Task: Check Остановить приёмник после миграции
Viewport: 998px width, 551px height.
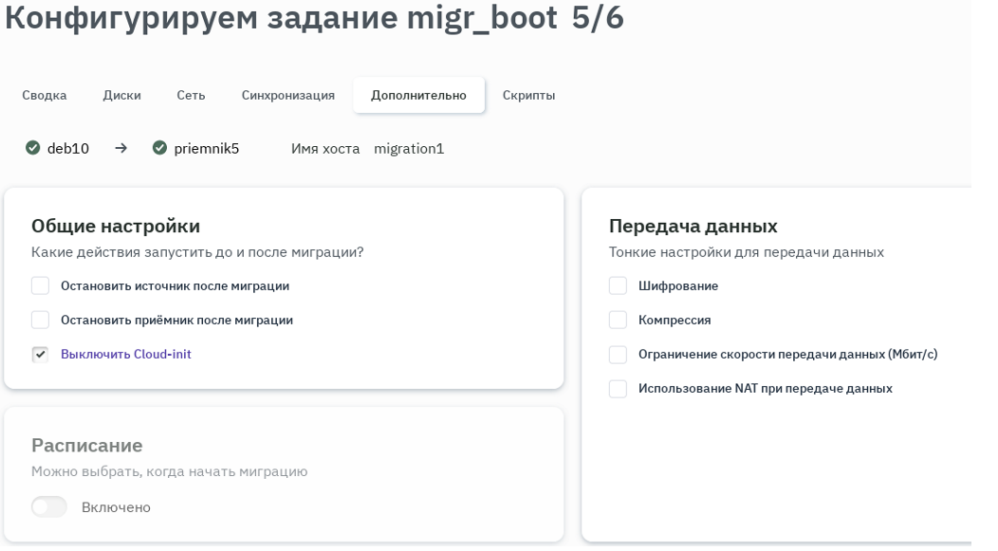Action: (x=40, y=320)
